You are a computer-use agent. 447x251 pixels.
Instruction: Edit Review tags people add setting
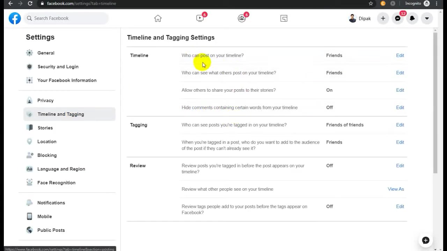[400, 206]
